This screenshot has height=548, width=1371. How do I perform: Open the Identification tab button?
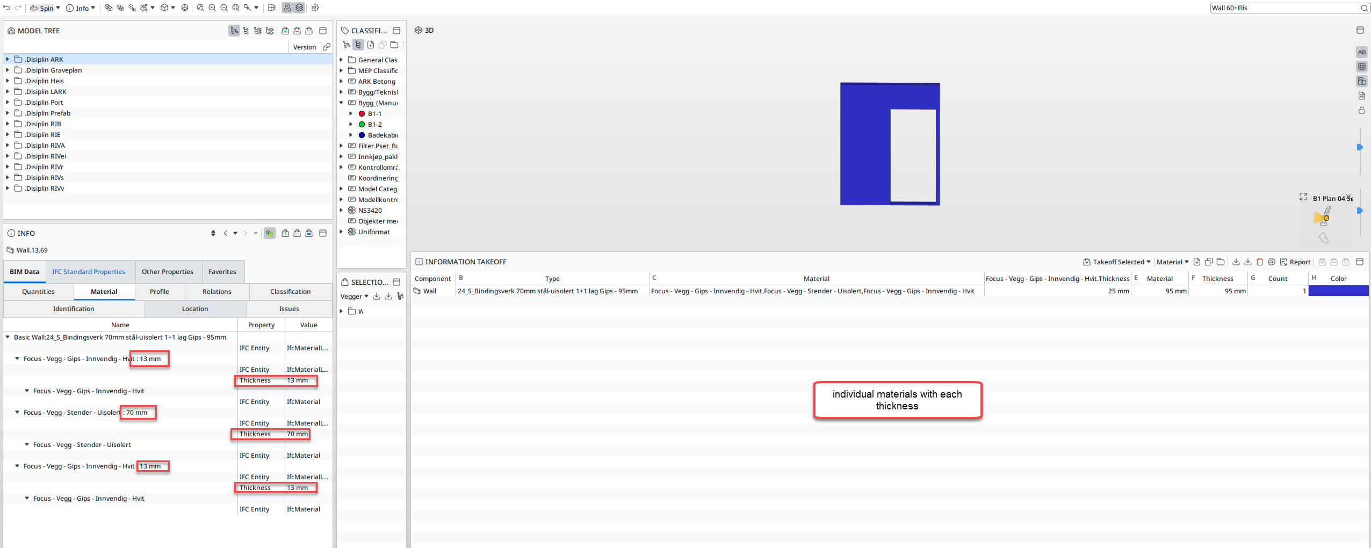click(x=74, y=308)
